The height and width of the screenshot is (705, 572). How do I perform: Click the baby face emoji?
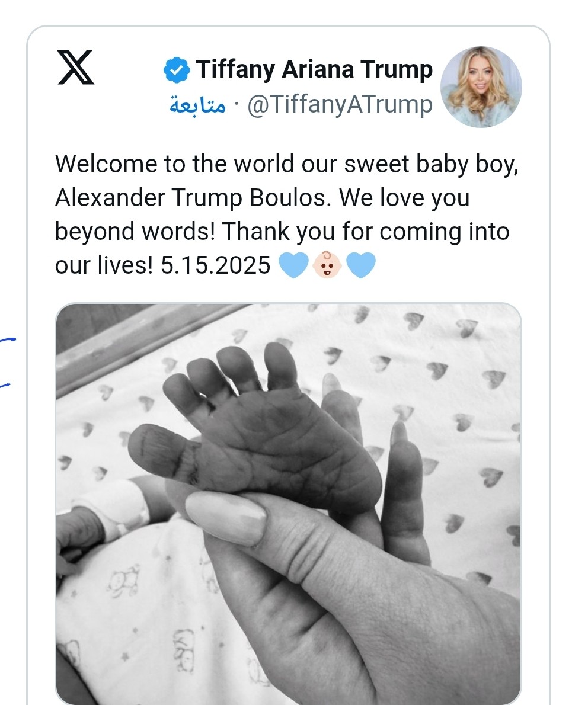pos(327,265)
